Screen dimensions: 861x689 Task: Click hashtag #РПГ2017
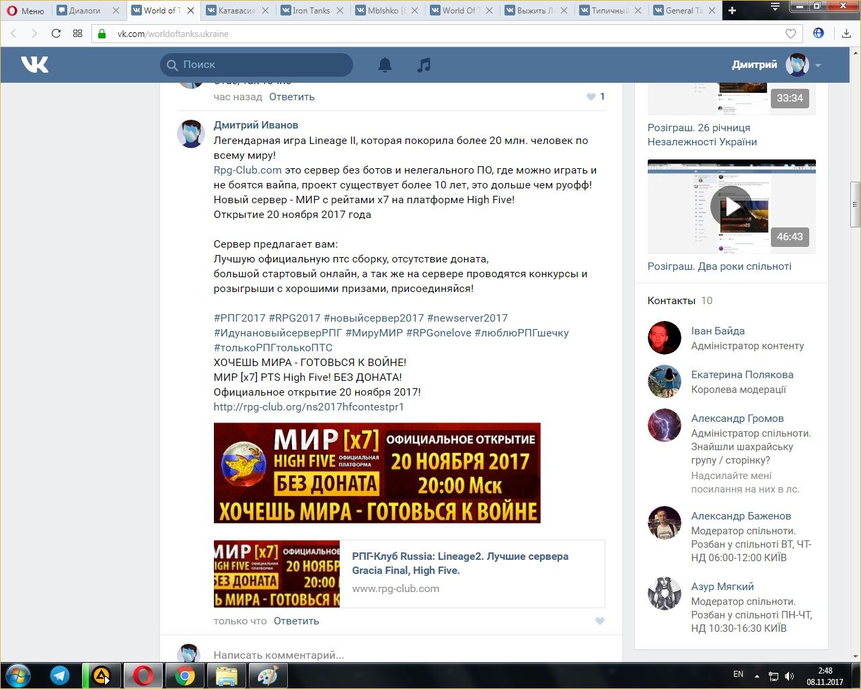coord(239,318)
